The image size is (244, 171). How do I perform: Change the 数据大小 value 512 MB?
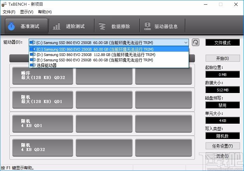pyautogui.click(x=223, y=90)
